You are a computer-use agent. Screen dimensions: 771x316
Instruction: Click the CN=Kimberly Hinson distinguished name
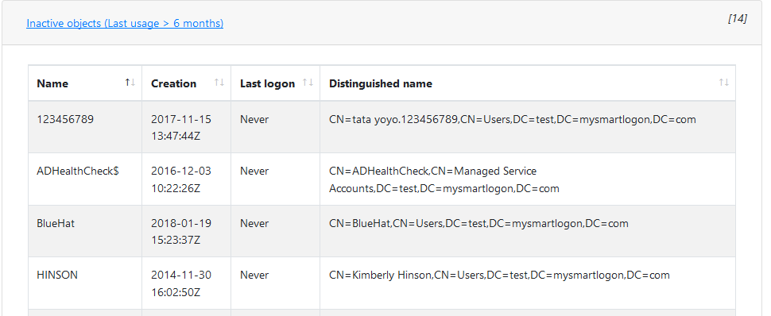(499, 276)
